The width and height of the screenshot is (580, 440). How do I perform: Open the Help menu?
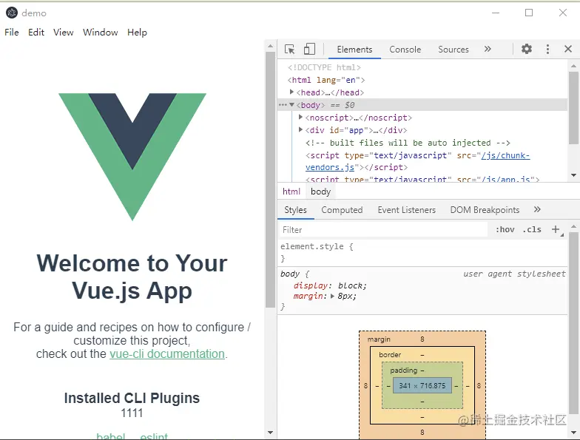pos(137,33)
